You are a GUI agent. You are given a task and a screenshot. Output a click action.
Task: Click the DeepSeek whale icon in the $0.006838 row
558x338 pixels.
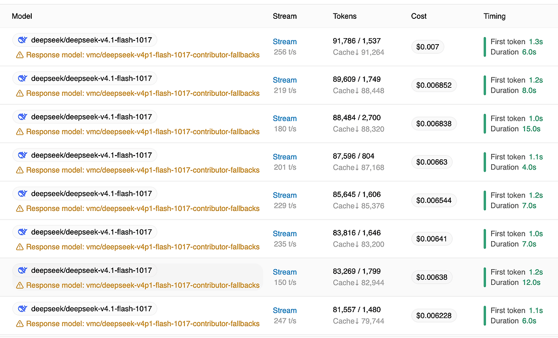(x=23, y=117)
